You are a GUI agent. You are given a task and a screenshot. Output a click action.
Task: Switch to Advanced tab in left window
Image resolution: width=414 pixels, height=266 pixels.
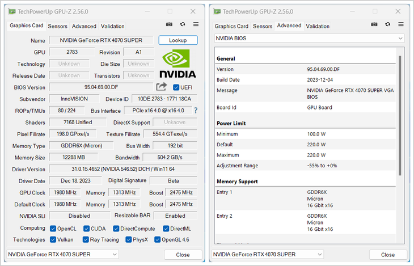85,26
